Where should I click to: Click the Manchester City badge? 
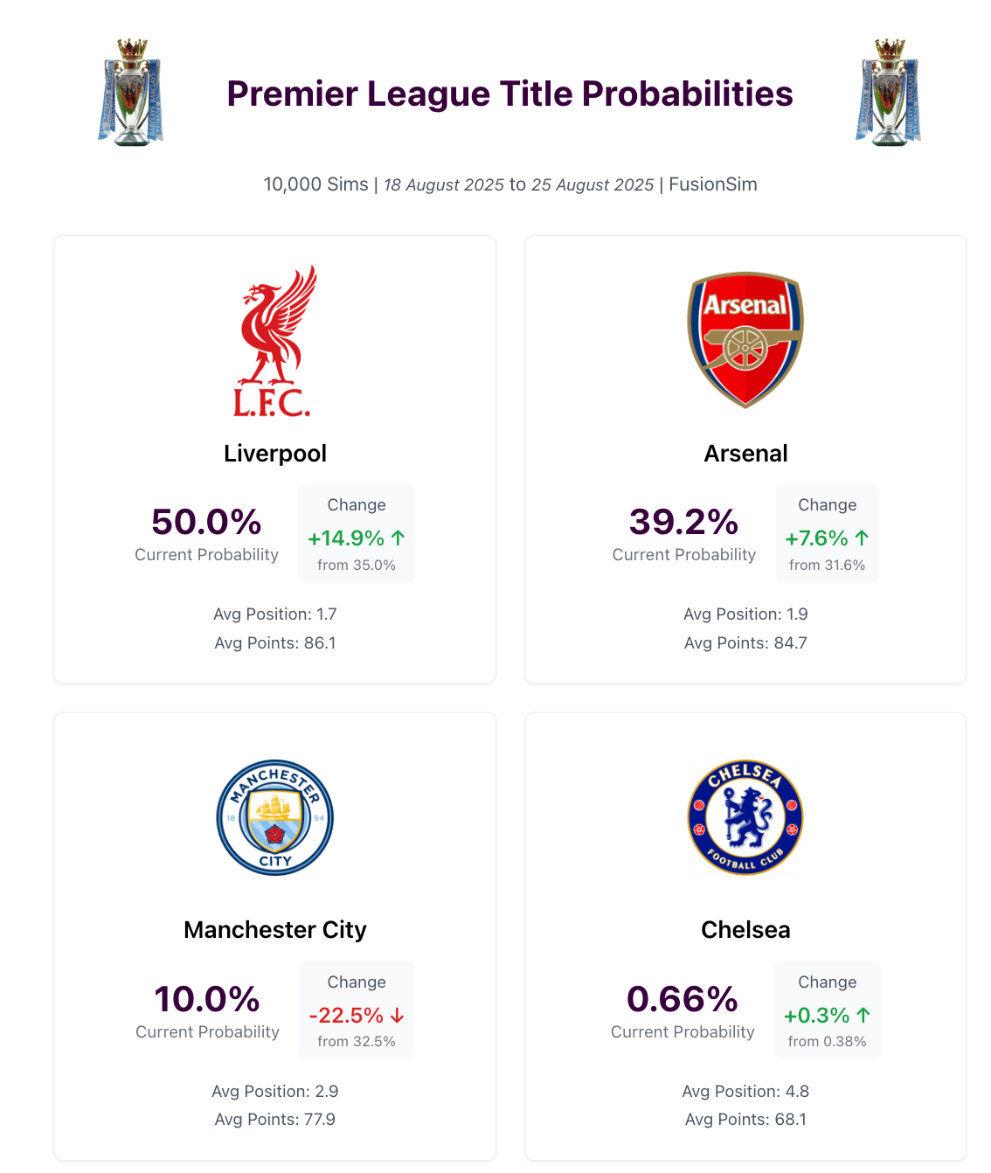point(274,817)
